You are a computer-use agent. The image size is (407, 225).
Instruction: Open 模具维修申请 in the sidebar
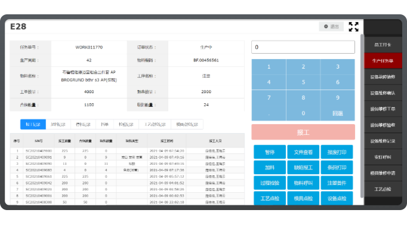(383, 173)
